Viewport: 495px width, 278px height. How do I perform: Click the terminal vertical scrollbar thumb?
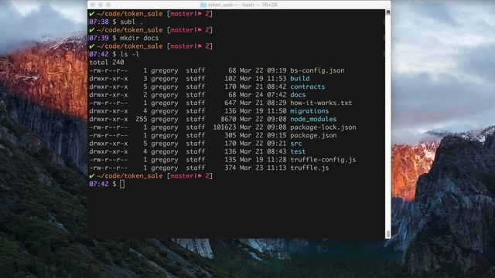(388, 234)
